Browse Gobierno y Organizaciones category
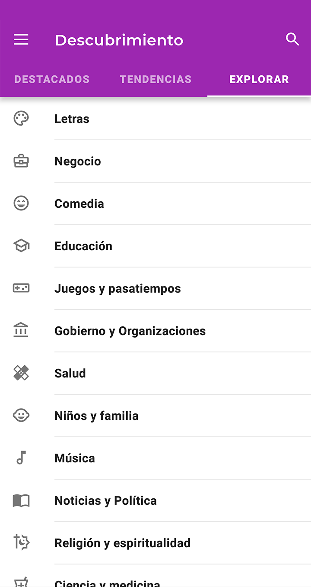 coord(130,331)
